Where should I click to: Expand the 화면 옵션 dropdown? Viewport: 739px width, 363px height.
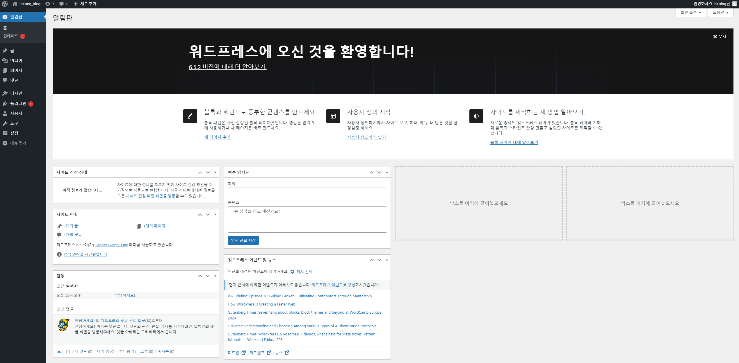point(690,12)
